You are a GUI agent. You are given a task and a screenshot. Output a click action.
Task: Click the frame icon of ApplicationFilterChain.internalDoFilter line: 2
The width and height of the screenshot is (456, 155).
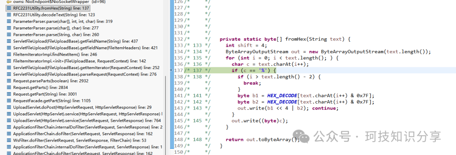coord(9,127)
